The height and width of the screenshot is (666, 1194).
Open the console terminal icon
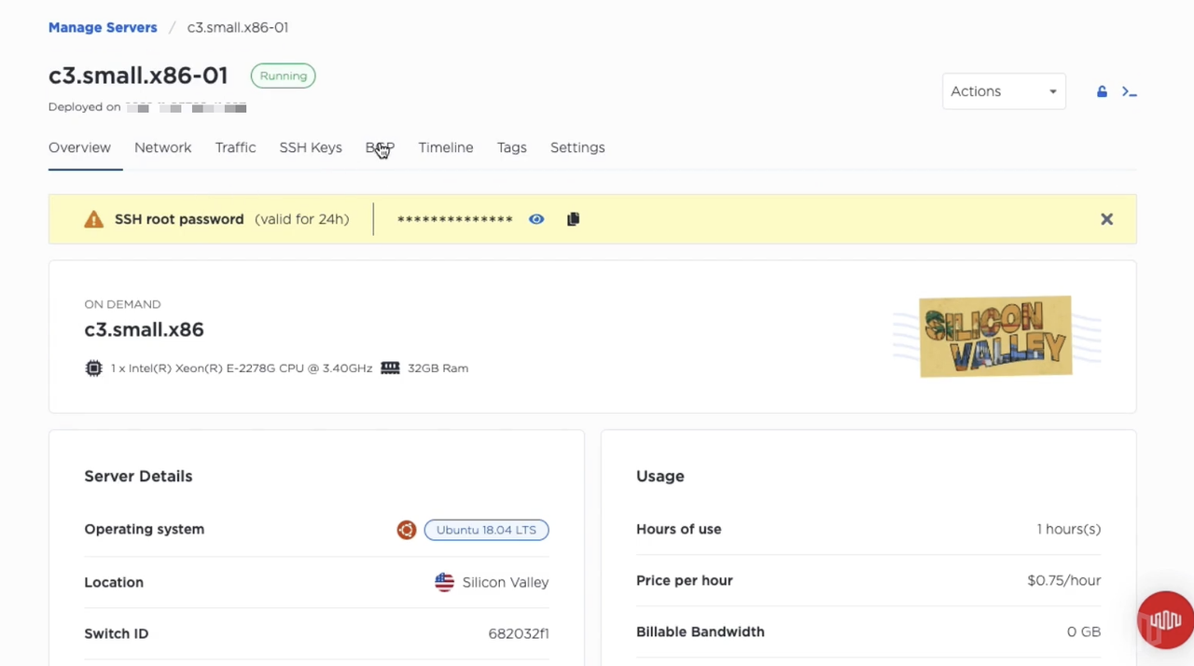pos(1129,91)
